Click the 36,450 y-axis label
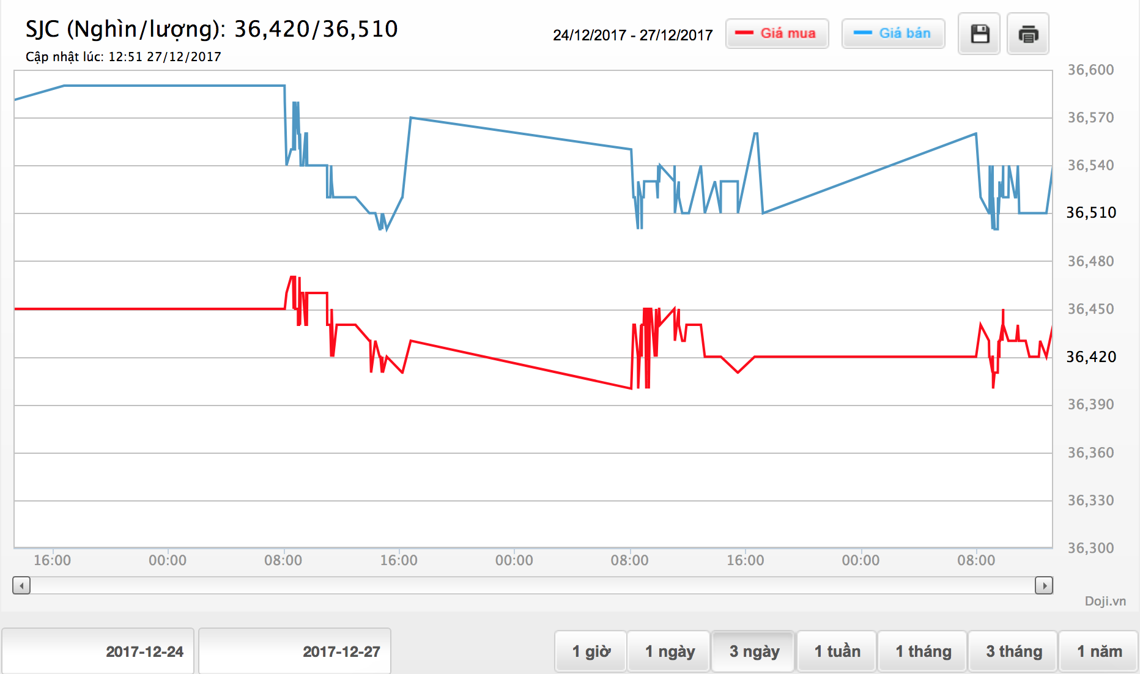The width and height of the screenshot is (1140, 674). click(x=1090, y=309)
